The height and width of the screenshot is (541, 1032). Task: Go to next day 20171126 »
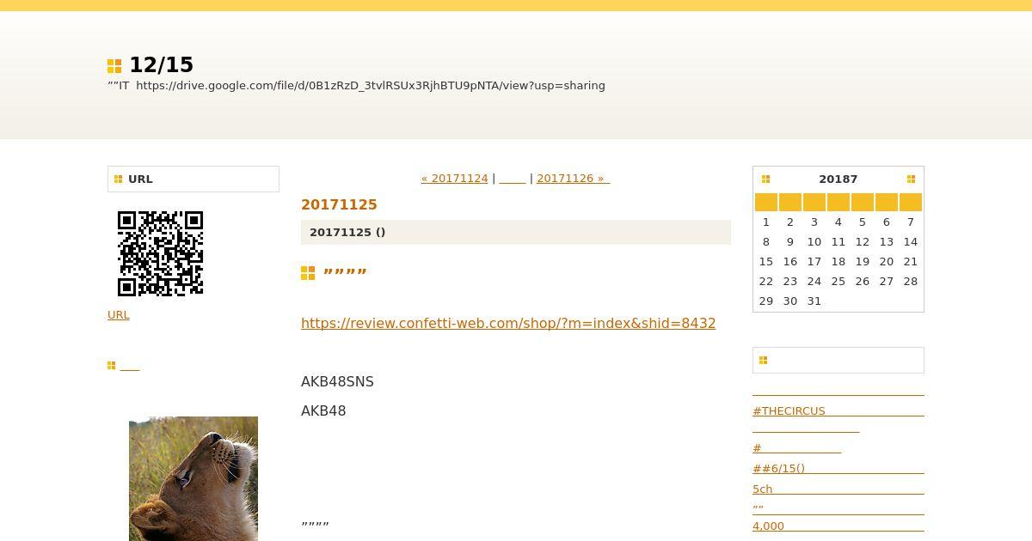point(573,179)
